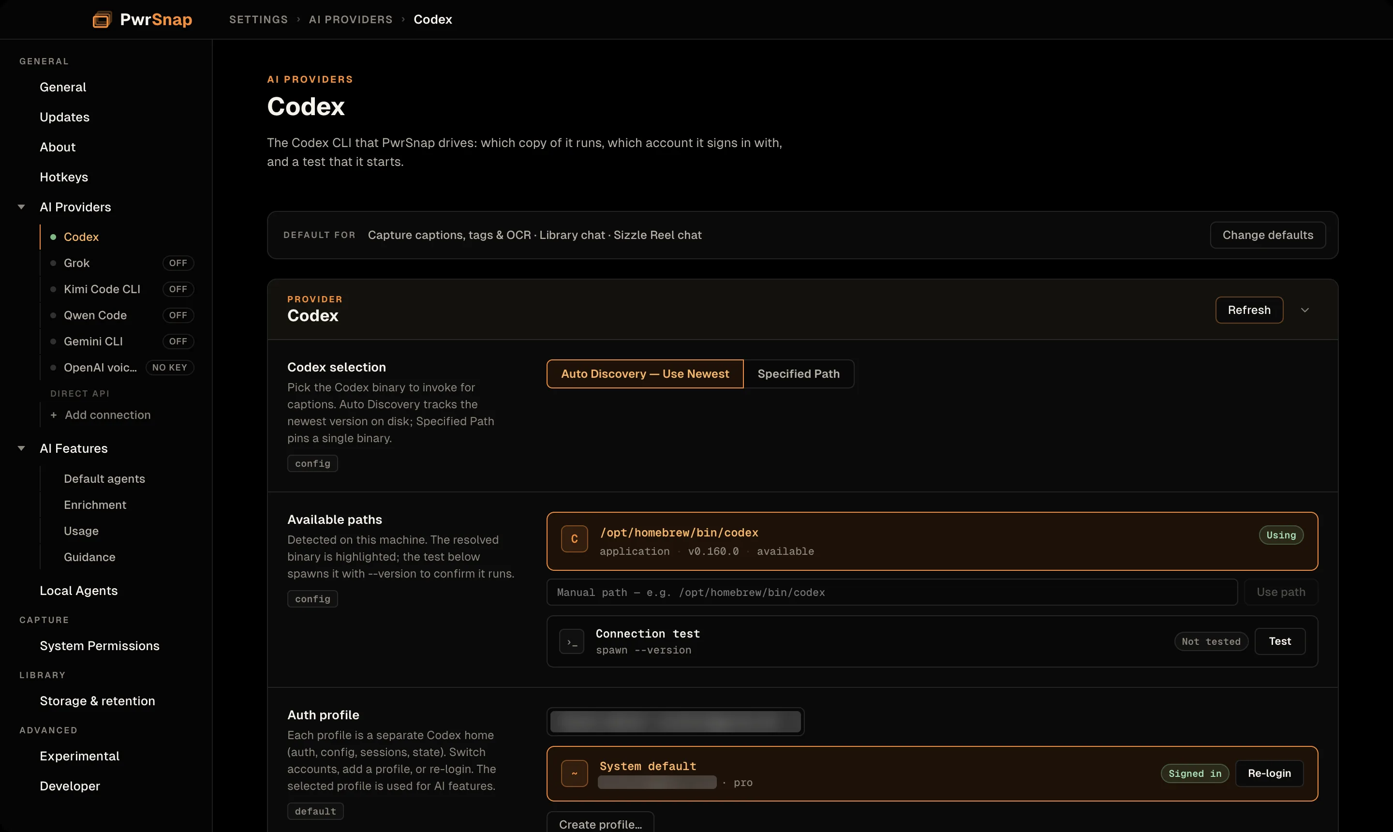
Task: Collapse the Codex provider card chevron
Action: (1304, 310)
